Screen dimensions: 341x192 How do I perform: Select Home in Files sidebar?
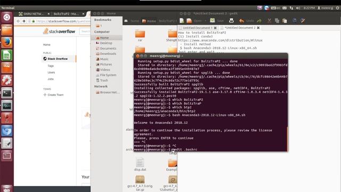pos(107,38)
